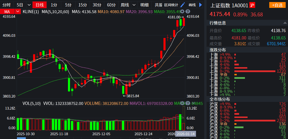Open the MA indicator dropdown arrow
The width and height of the screenshot is (288, 139).
point(18,11)
